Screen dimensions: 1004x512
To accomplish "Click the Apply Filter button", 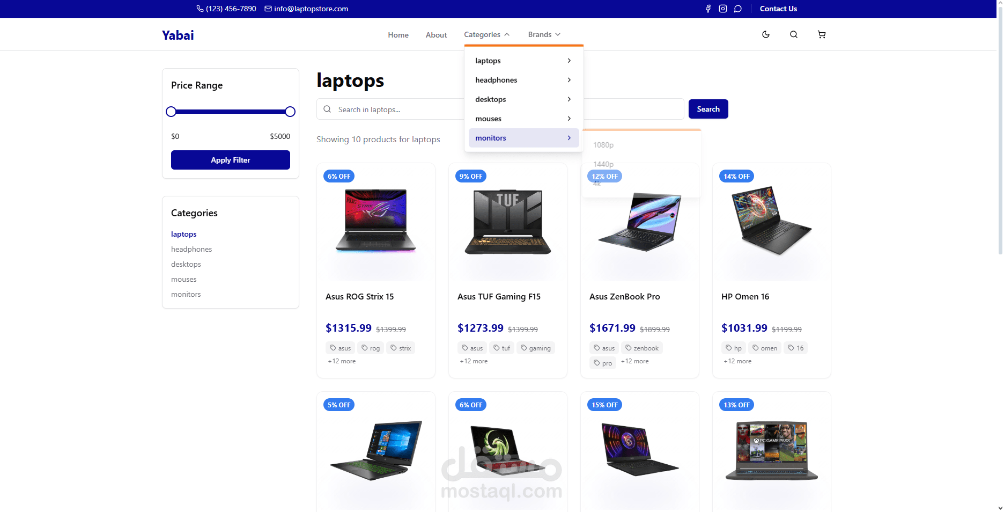I will [231, 160].
